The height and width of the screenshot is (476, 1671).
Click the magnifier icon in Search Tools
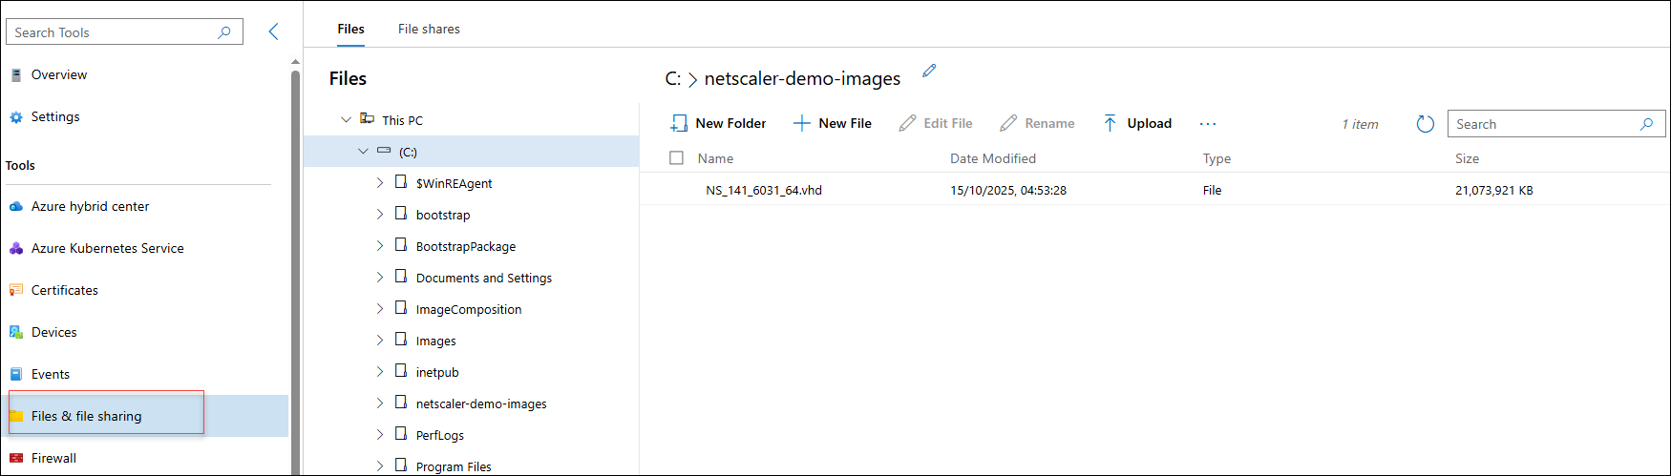point(224,32)
